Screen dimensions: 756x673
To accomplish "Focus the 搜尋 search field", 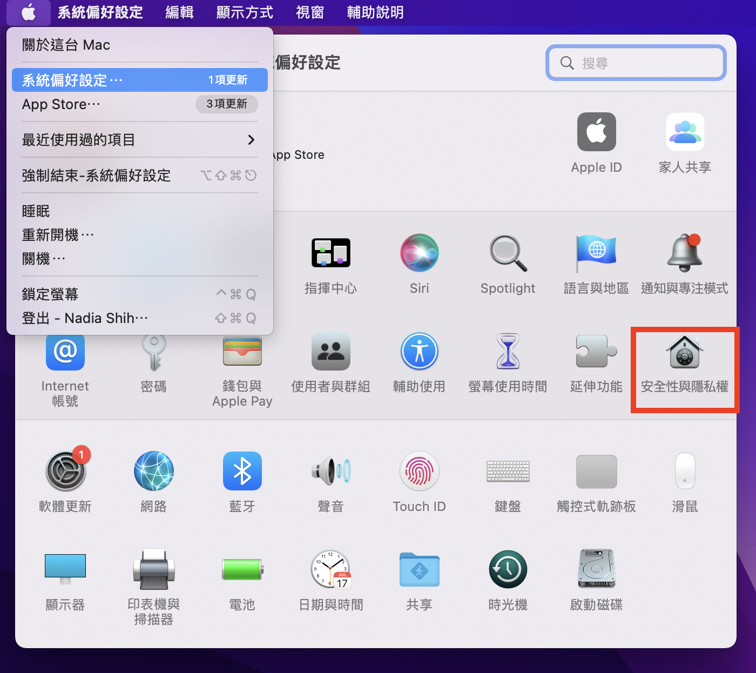I will pos(636,63).
